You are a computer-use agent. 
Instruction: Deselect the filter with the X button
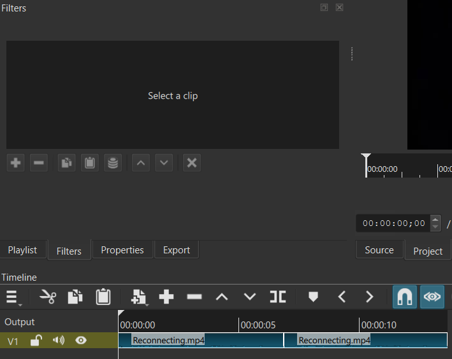191,163
